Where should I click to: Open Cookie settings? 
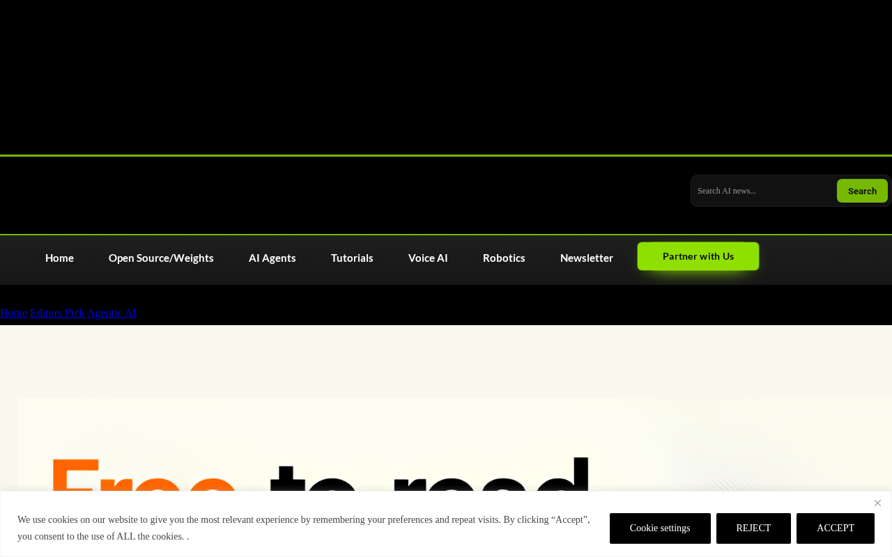(x=660, y=528)
